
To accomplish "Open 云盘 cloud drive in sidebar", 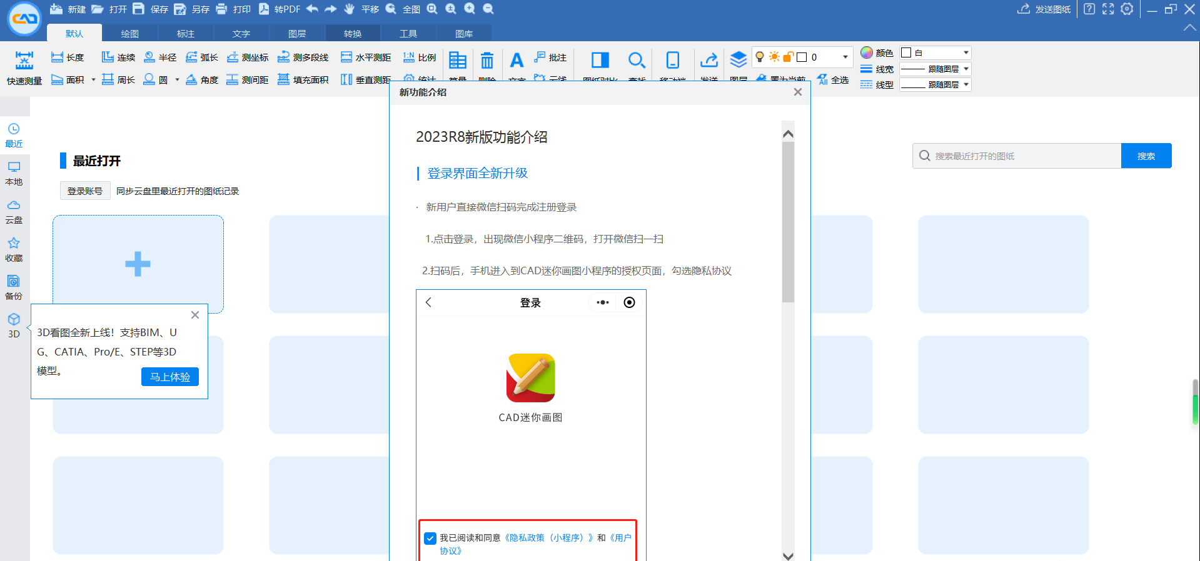I will pyautogui.click(x=14, y=211).
